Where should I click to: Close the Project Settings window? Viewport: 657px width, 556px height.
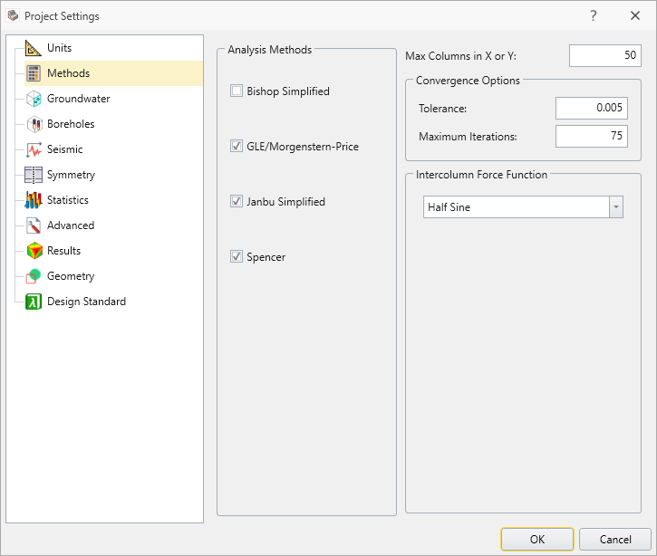(635, 16)
